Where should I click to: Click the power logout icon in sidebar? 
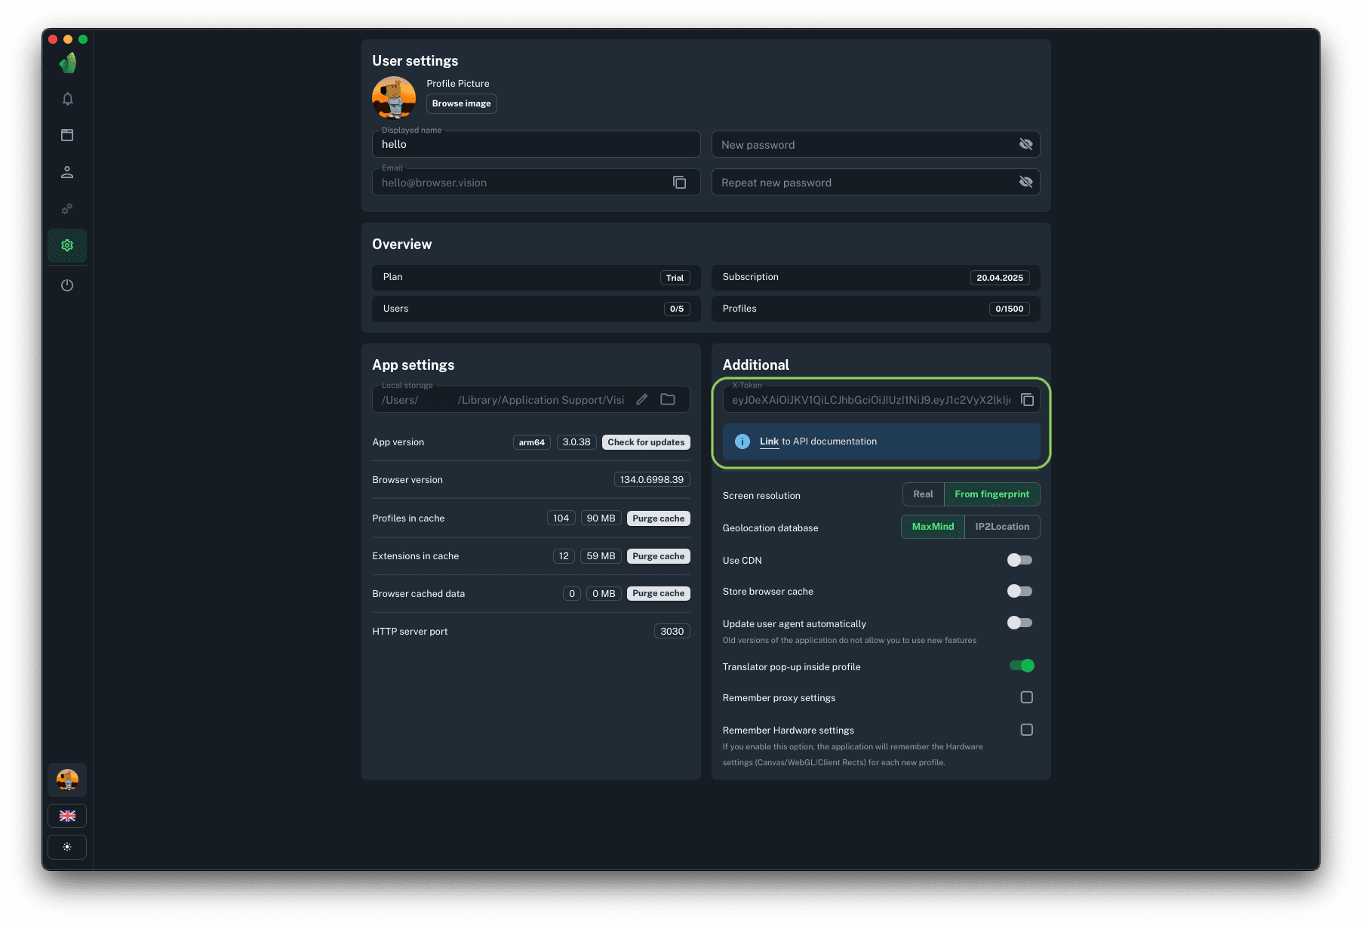point(67,285)
